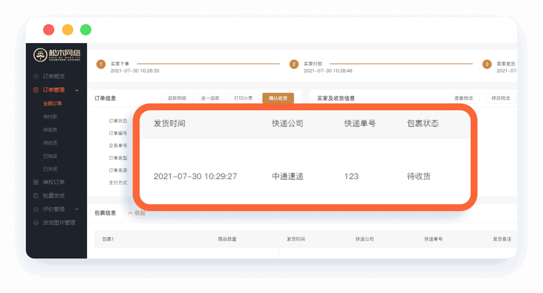Image resolution: width=543 pixels, height=293 pixels.
Task: Open 订单概览 in the sidebar
Action: [53, 76]
